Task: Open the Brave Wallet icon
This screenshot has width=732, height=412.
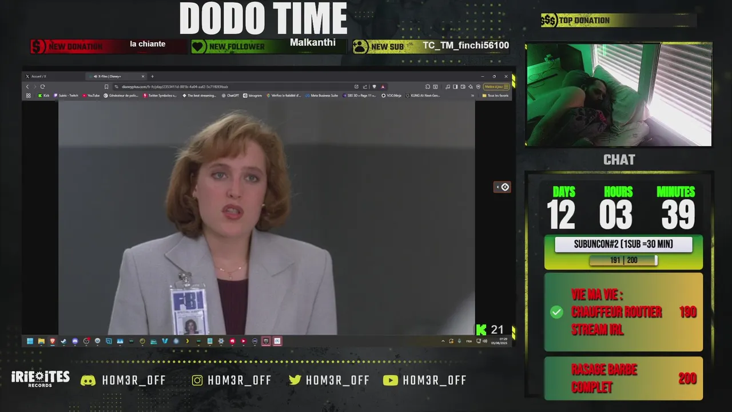Action: 463,86
